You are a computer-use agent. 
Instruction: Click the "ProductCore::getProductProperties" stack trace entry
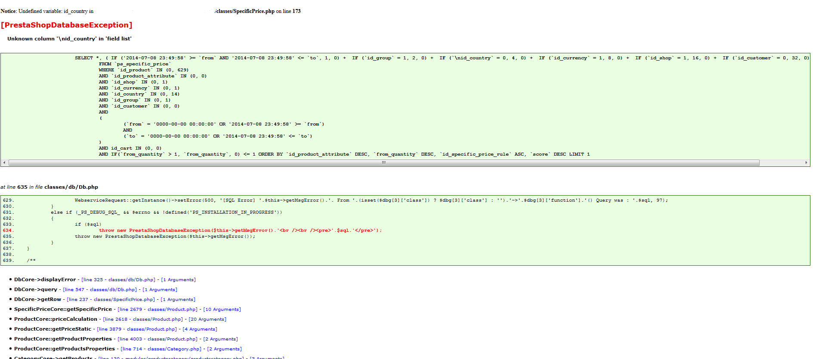63,339
